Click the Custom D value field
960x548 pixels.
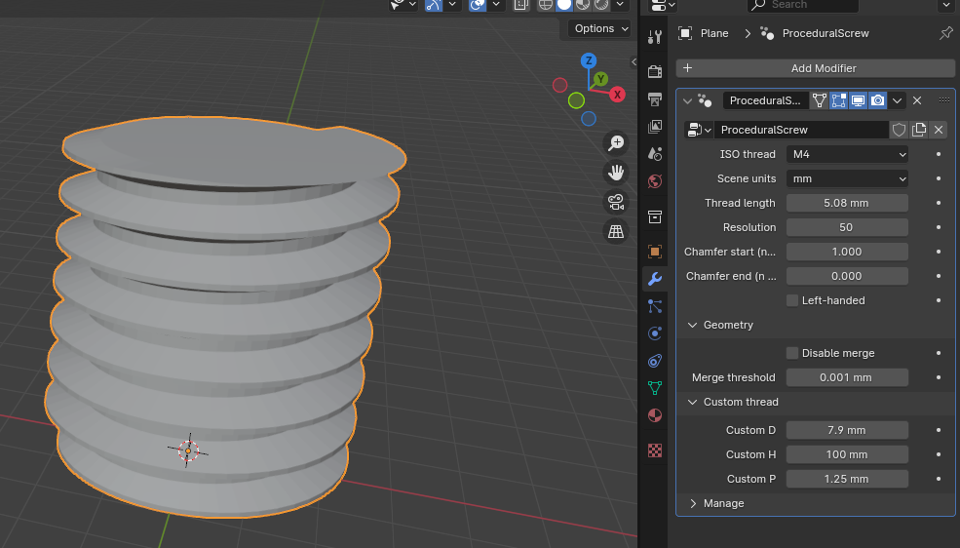tap(847, 430)
